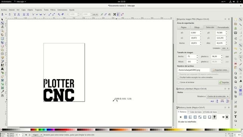243x137 pixels.
Task: Select the Calligraphy tool
Action: click(x=2, y=65)
